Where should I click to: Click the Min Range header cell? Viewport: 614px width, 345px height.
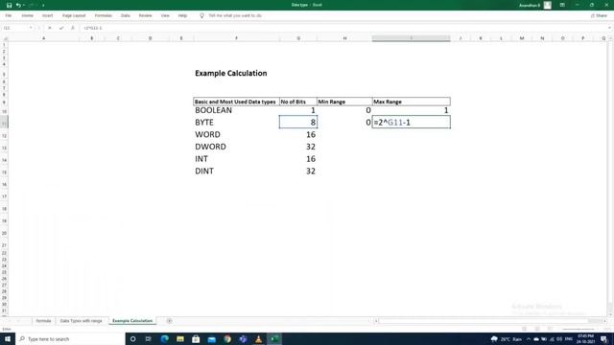point(344,102)
